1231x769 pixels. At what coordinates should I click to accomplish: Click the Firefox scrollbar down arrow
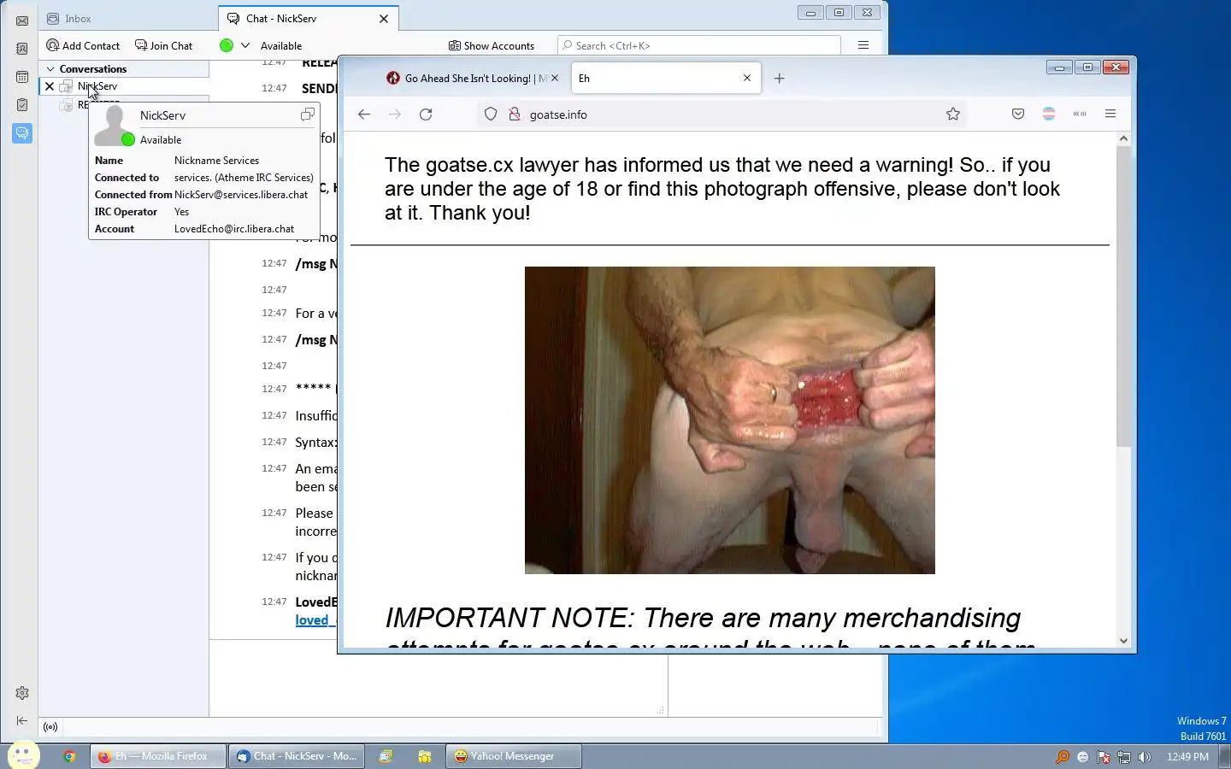pos(1124,641)
